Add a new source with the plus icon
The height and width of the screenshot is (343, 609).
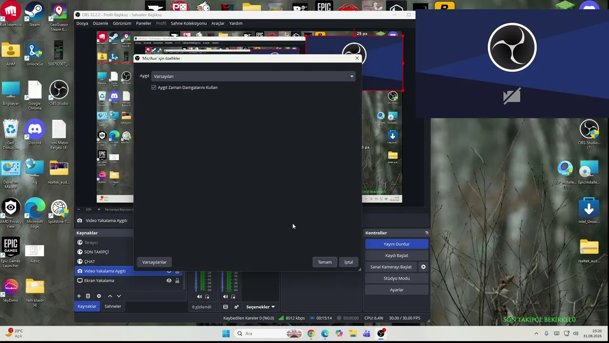click(79, 296)
